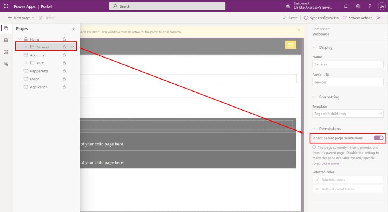This screenshot has height=212, width=388.
Task: Click the yellow hamburger menu button
Action: pyautogui.click(x=291, y=45)
